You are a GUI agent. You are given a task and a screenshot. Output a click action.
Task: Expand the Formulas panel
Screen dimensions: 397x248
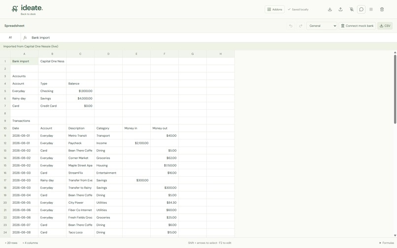[x=387, y=243]
